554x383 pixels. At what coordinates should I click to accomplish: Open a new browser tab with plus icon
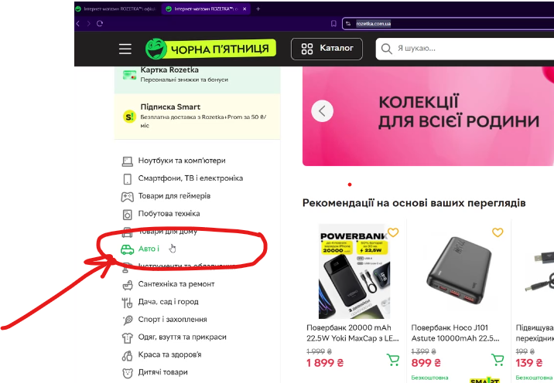coord(258,8)
